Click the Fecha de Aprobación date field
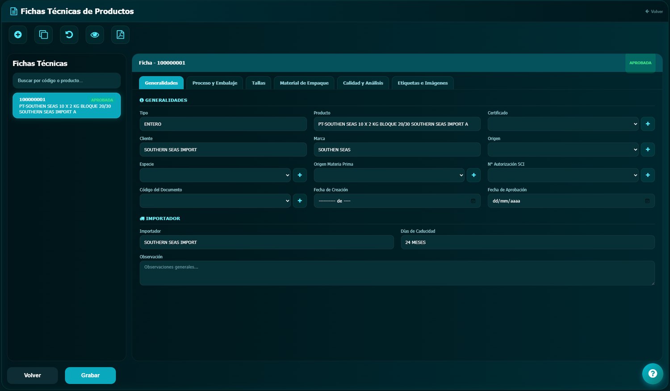The width and height of the screenshot is (670, 391). point(571,201)
